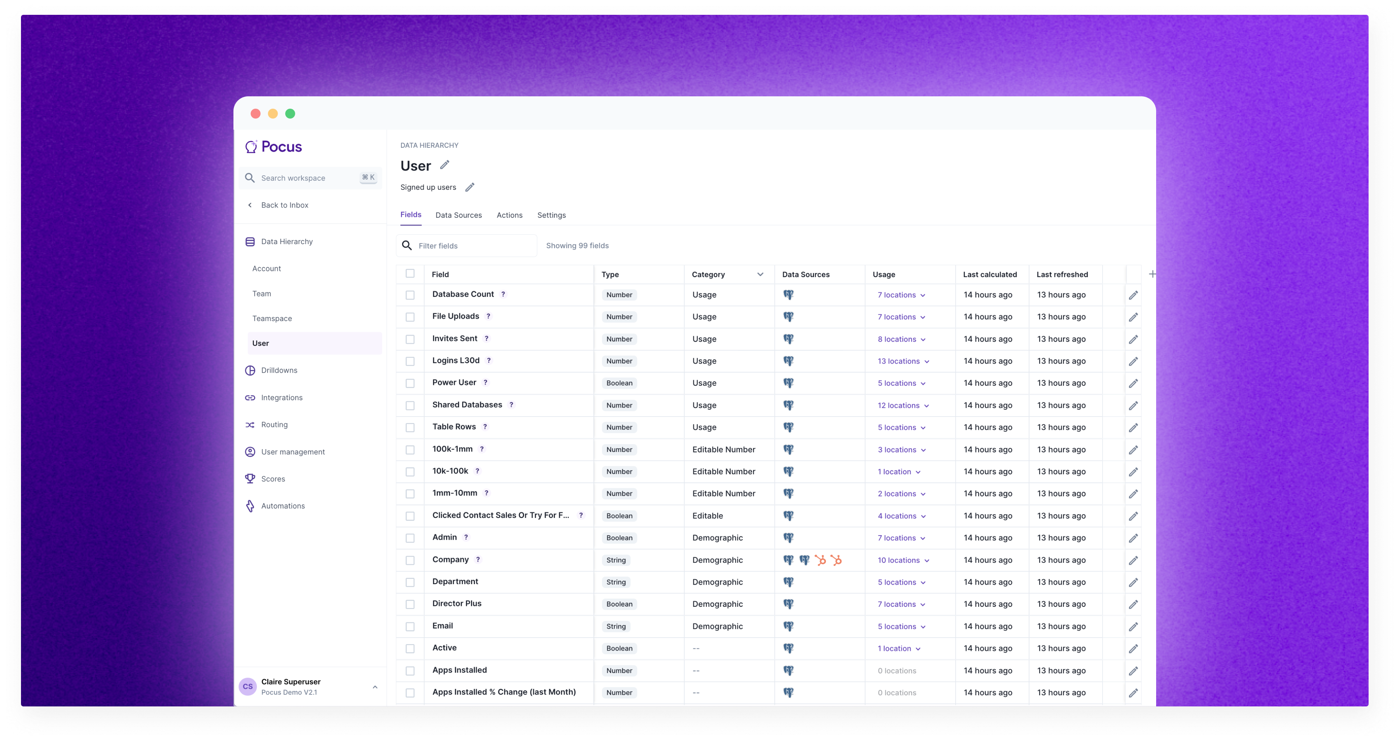Click the pencil icon next to User title

pyautogui.click(x=445, y=165)
